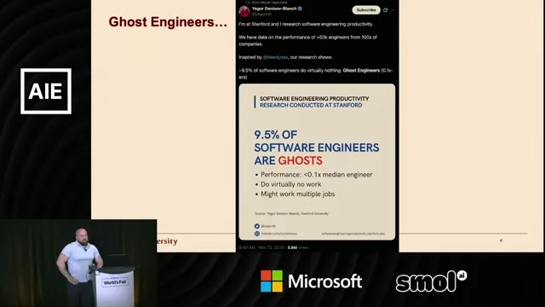Image resolution: width=545 pixels, height=307 pixels.
Task: Click the Microsoft wordmark
Action: [325, 281]
